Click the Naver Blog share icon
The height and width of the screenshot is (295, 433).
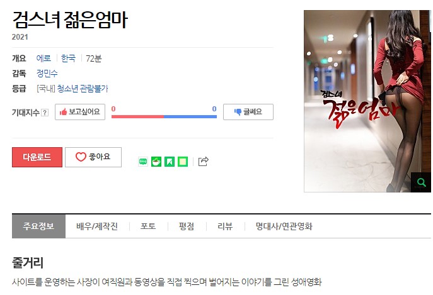143,162
